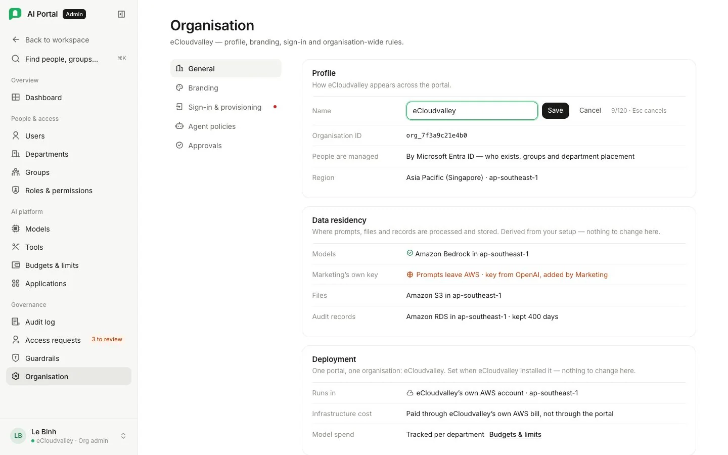The image size is (728, 455).
Task: Open the Dashboard grid icon
Action: tap(16, 97)
